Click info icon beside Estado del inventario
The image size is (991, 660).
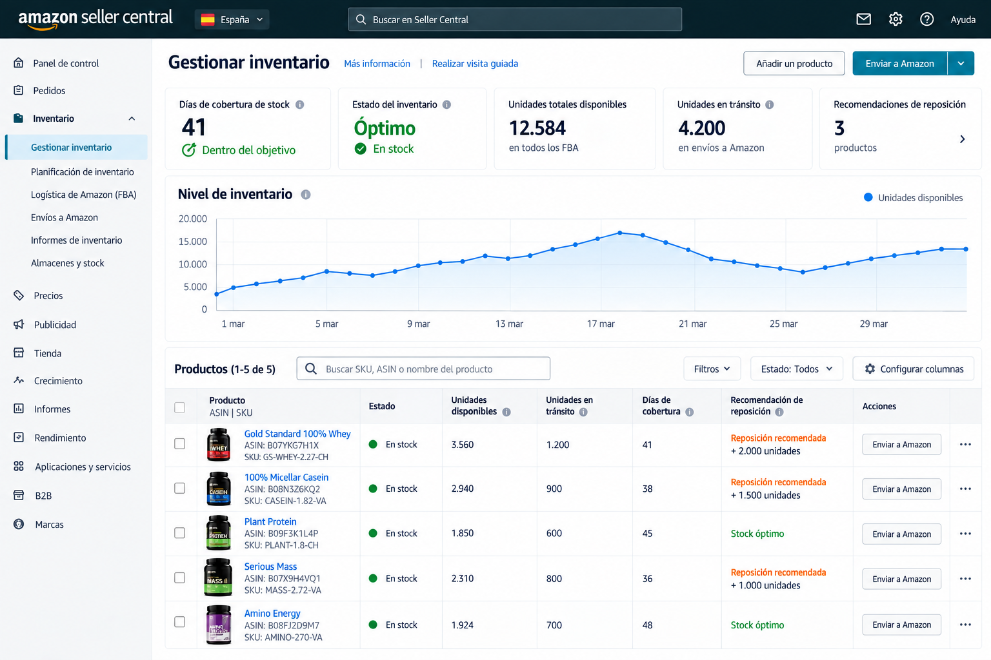tap(446, 104)
